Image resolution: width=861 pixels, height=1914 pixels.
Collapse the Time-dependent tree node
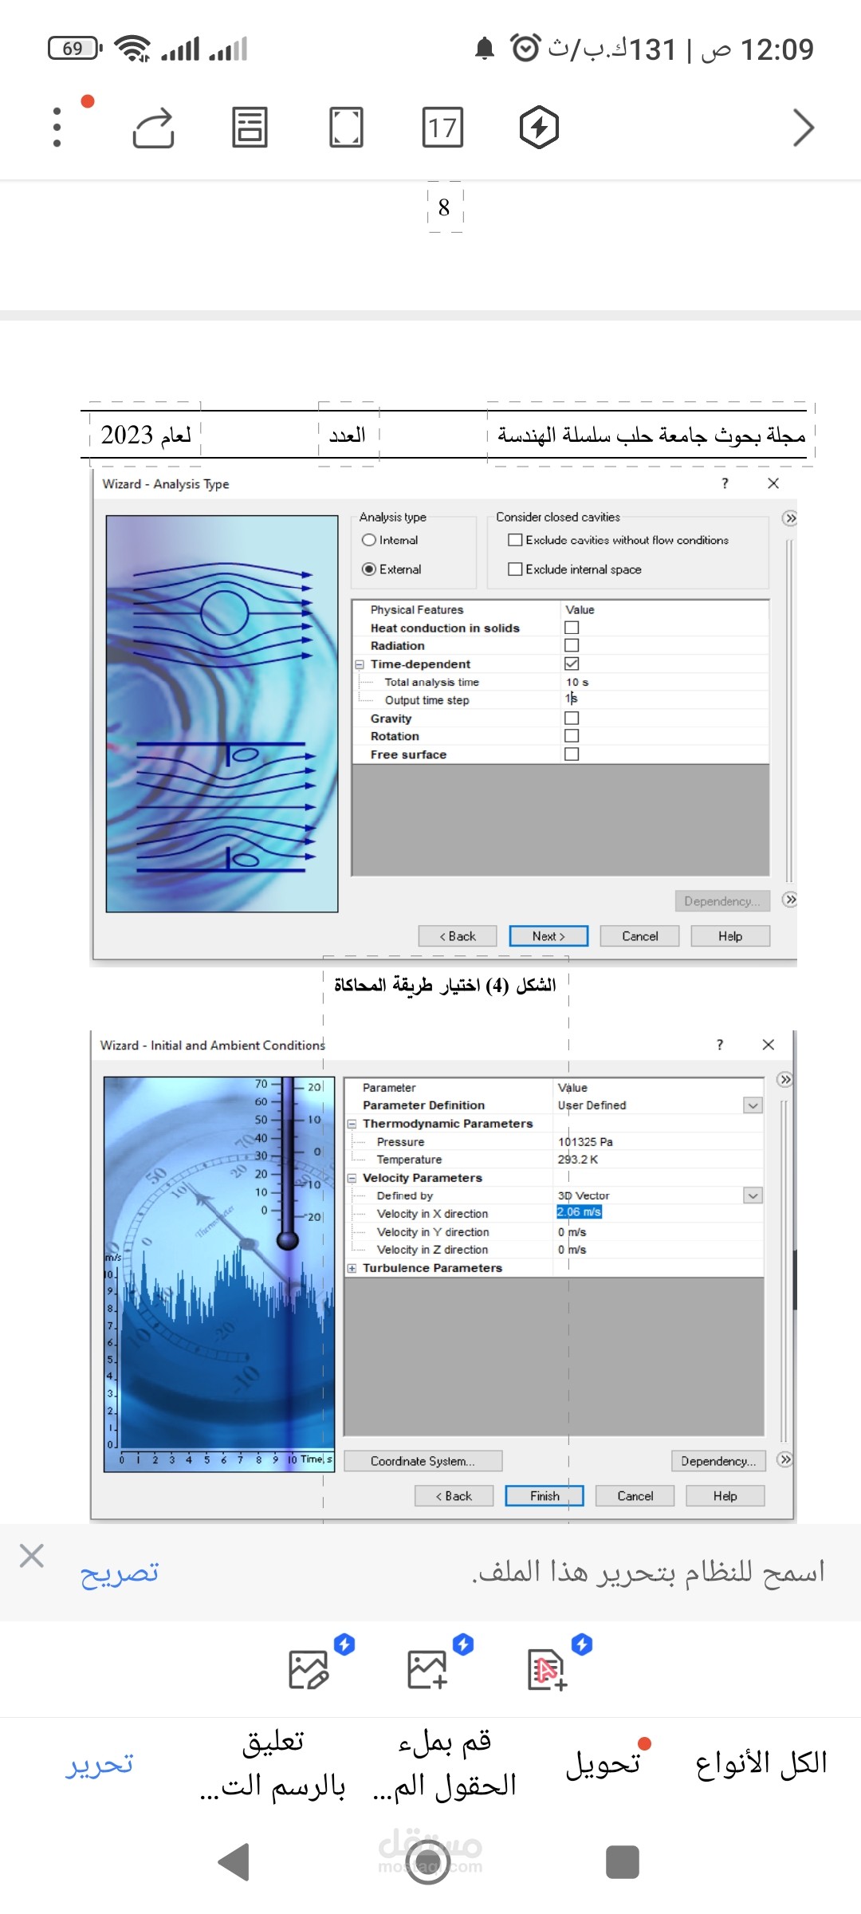pos(360,664)
